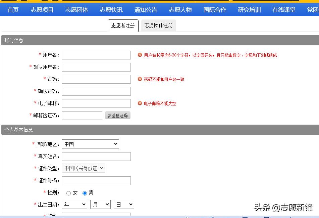319x218 pixels.
Task: Click inside the 用户名 username input field
Action: point(96,55)
